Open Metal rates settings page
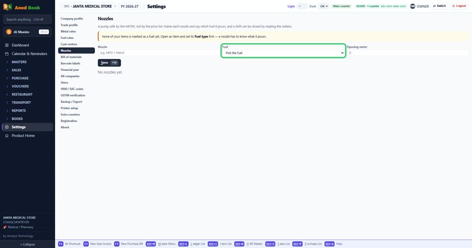 76,31
